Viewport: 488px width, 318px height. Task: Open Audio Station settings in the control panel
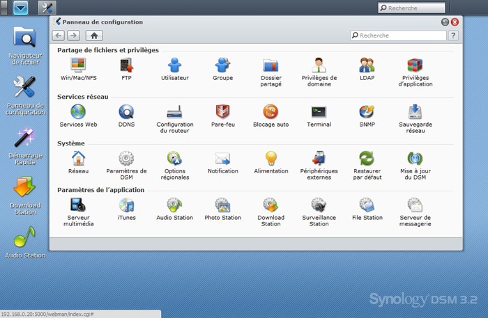point(174,209)
